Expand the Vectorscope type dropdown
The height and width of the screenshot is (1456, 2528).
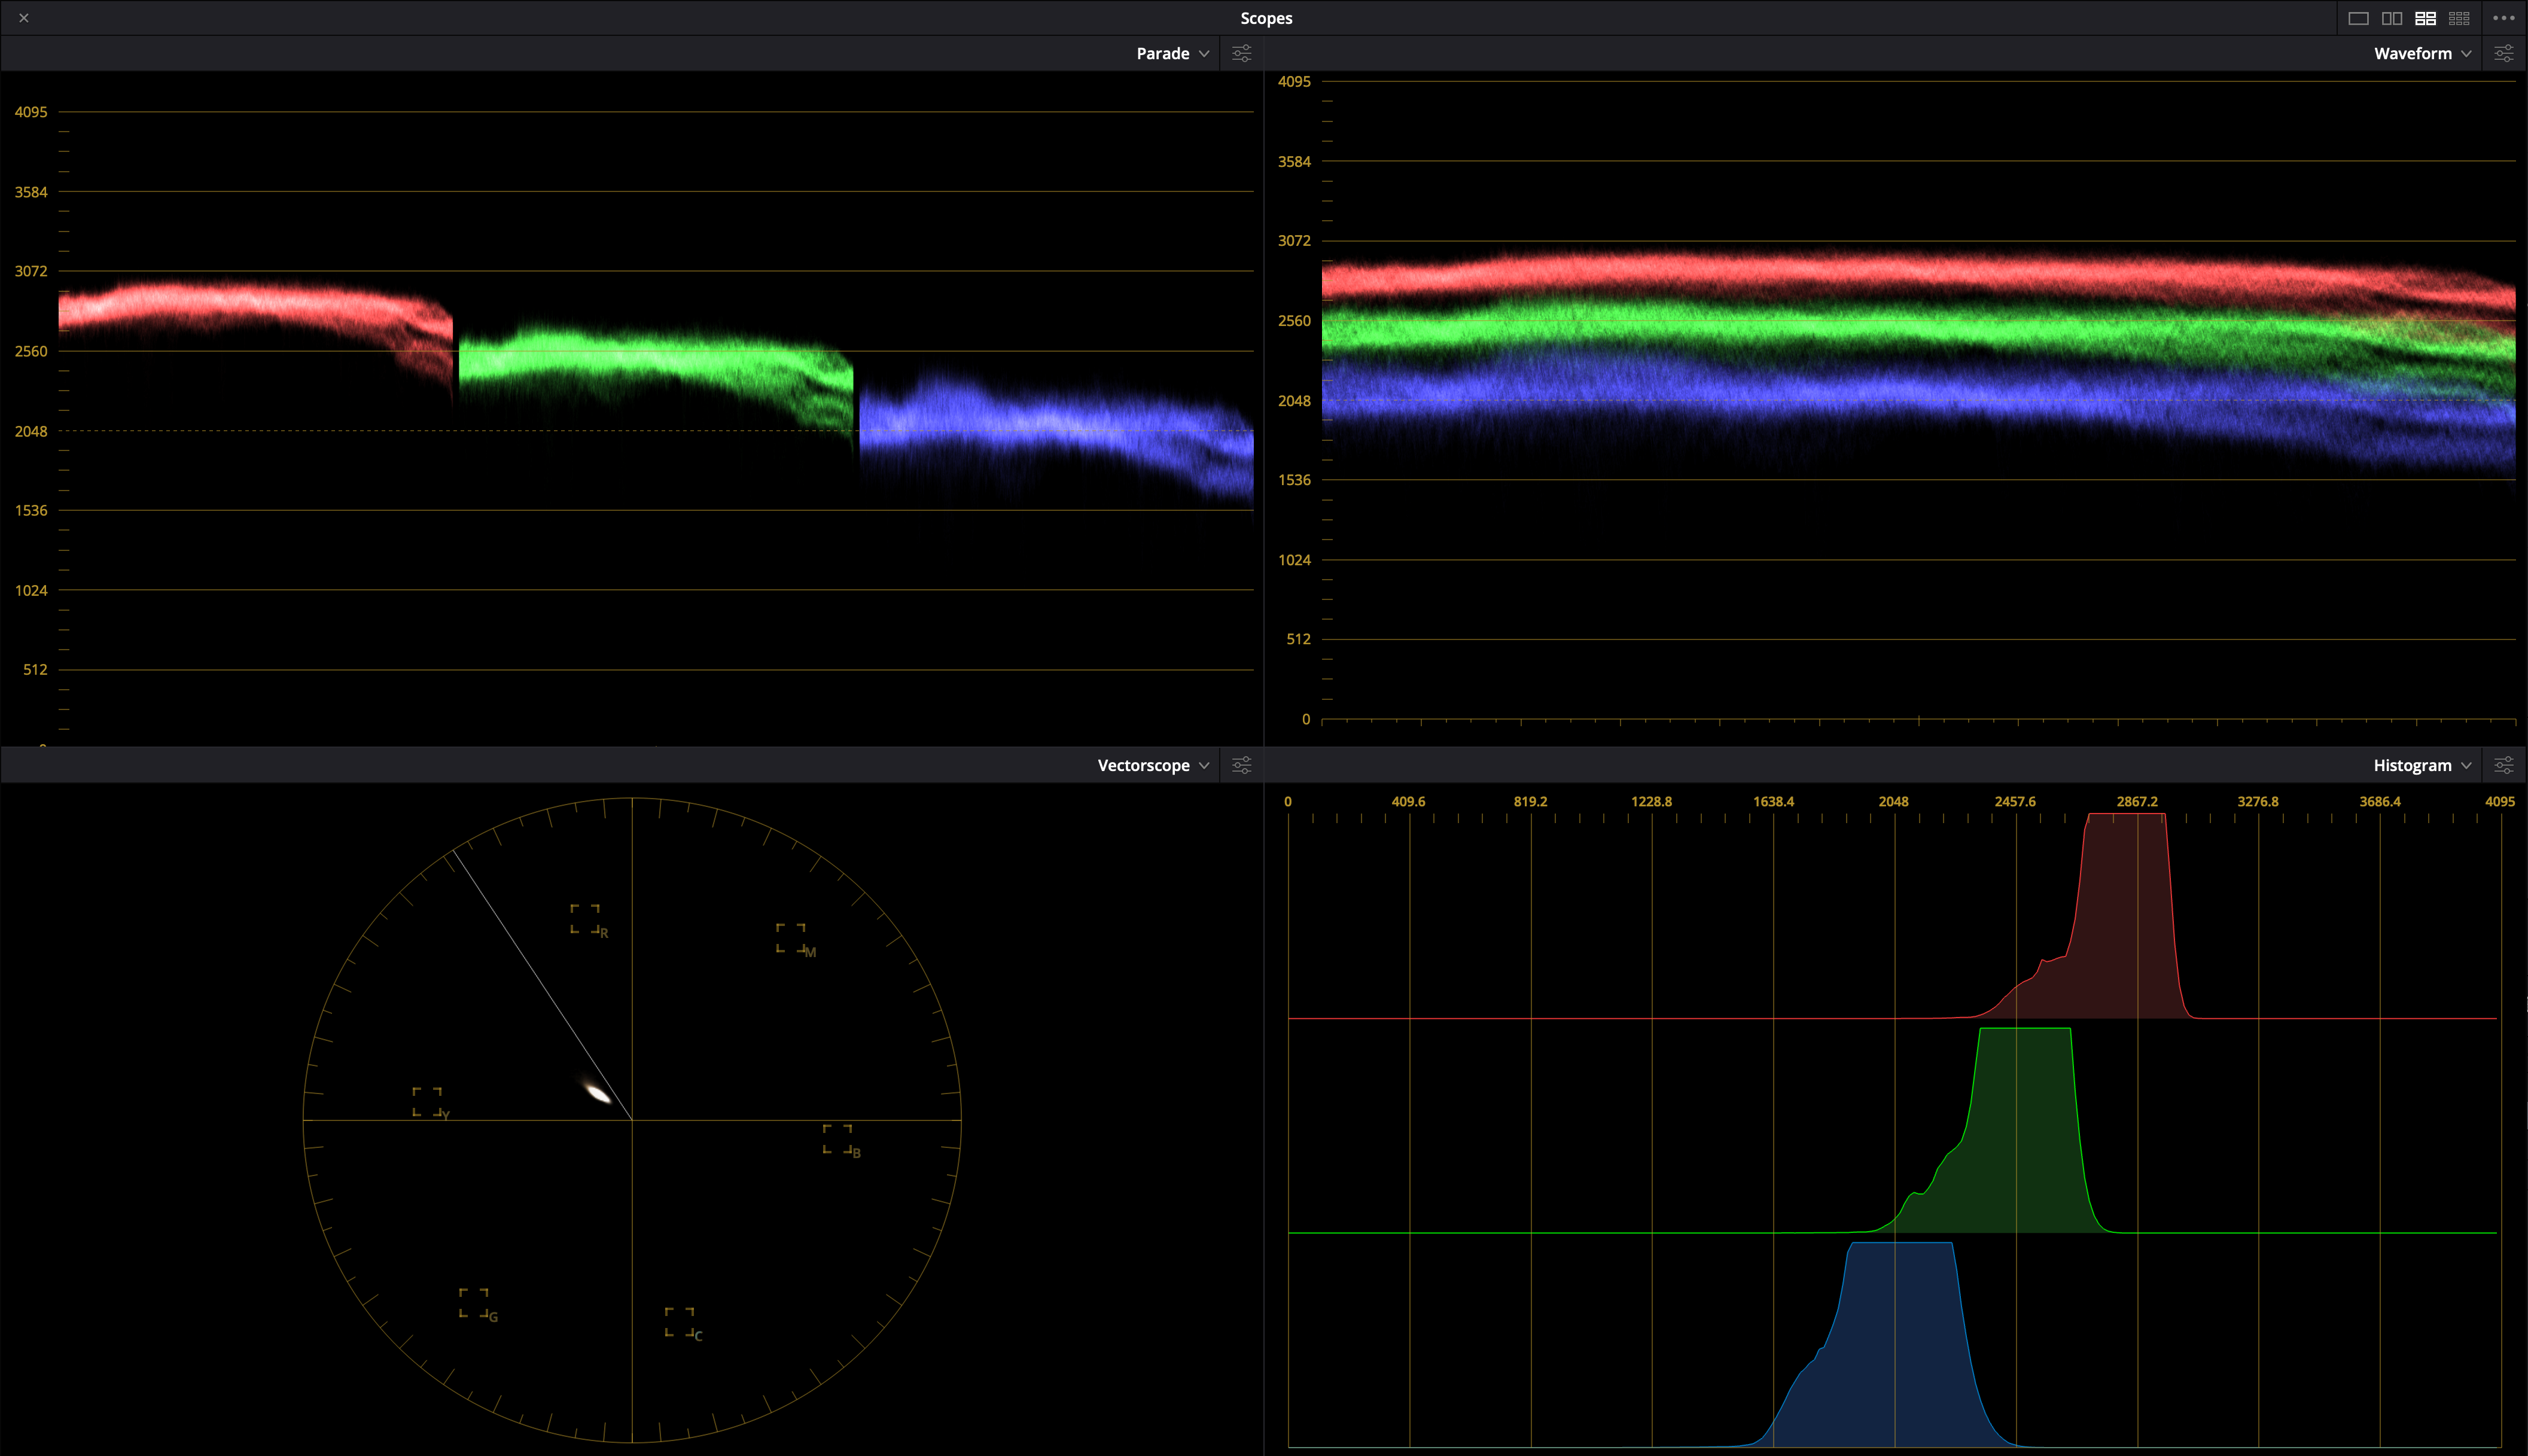(x=1204, y=765)
